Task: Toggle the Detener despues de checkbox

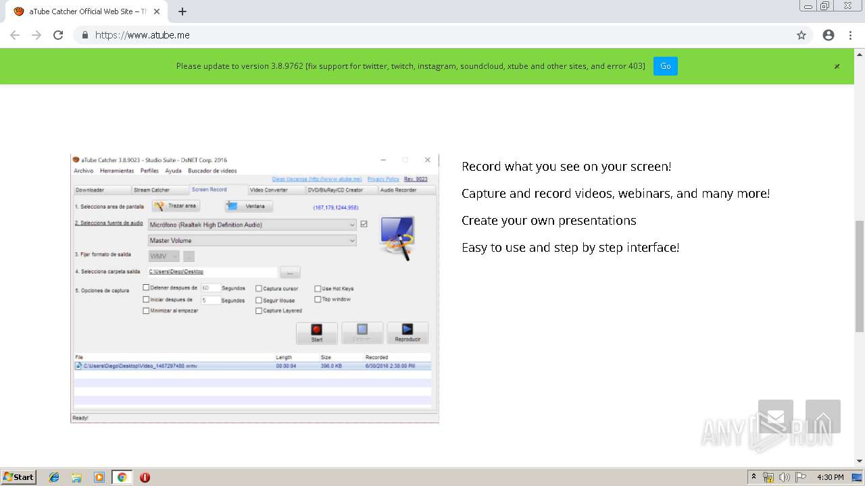Action: 146,288
